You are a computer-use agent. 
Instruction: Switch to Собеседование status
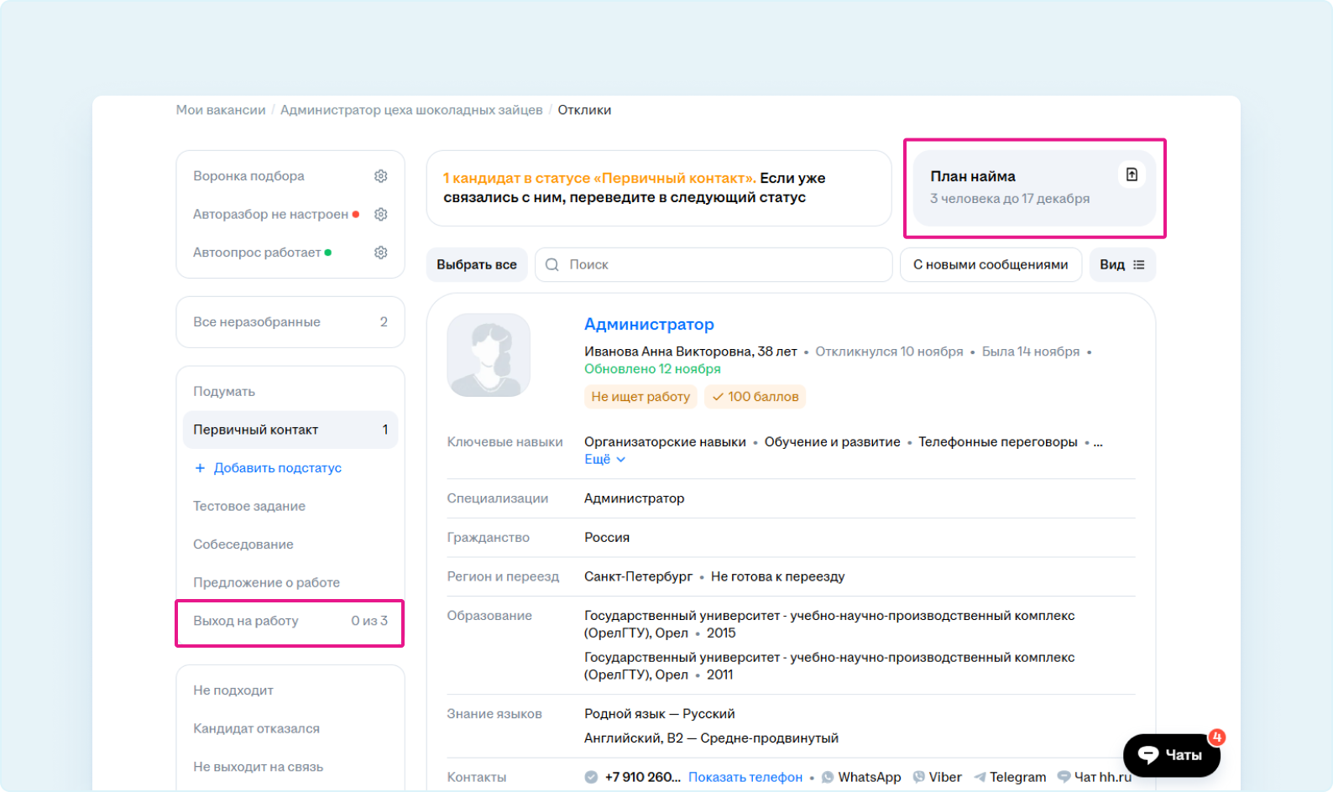pos(243,544)
